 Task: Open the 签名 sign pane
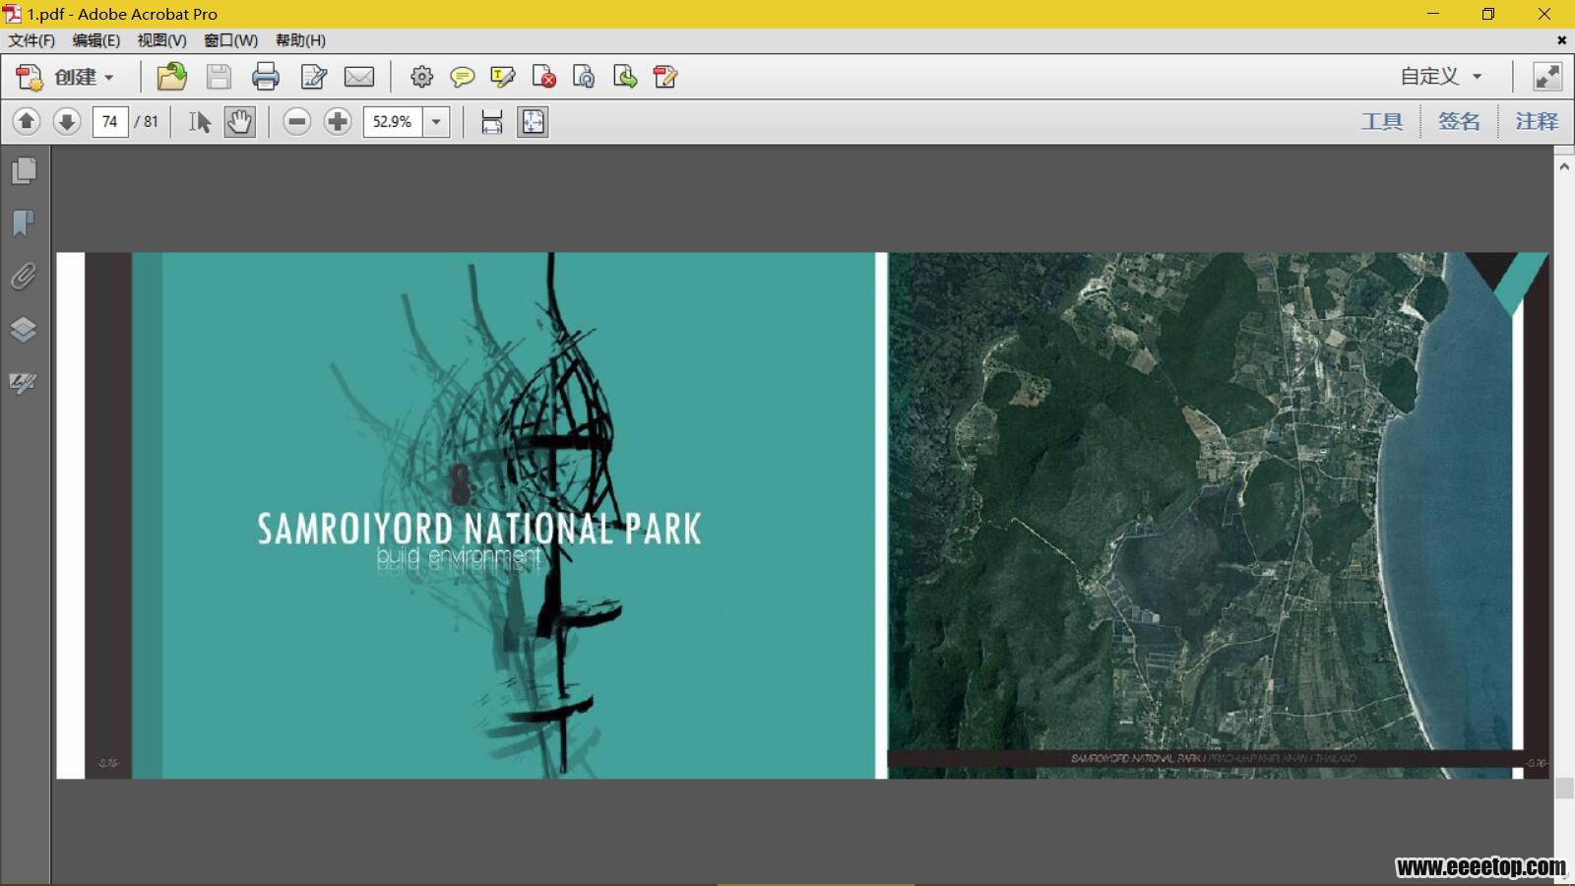coord(1459,121)
